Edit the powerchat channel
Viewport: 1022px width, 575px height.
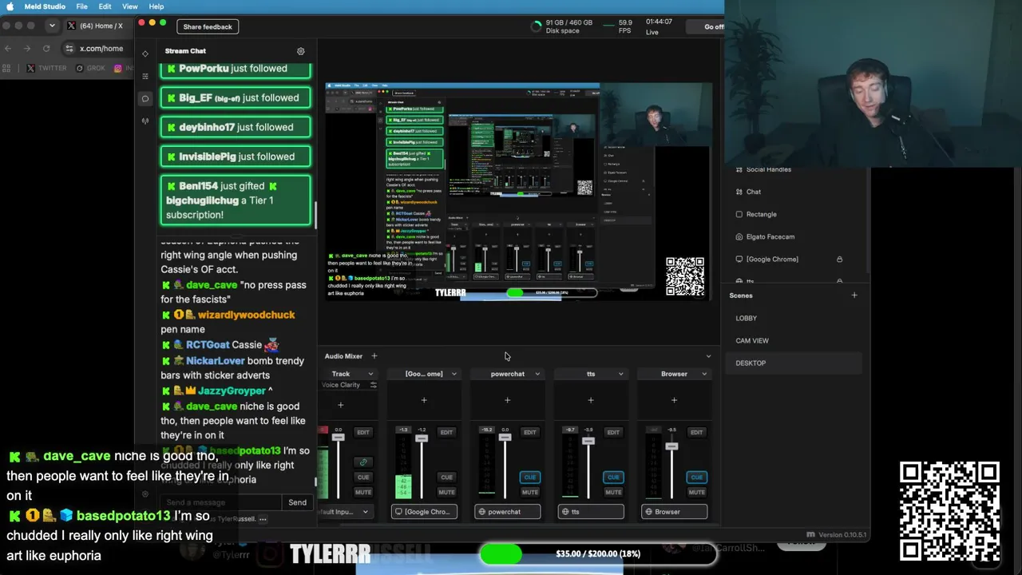pyautogui.click(x=529, y=433)
